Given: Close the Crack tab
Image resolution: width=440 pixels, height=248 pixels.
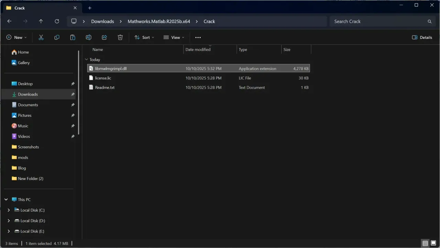Looking at the screenshot, I should click(x=75, y=8).
